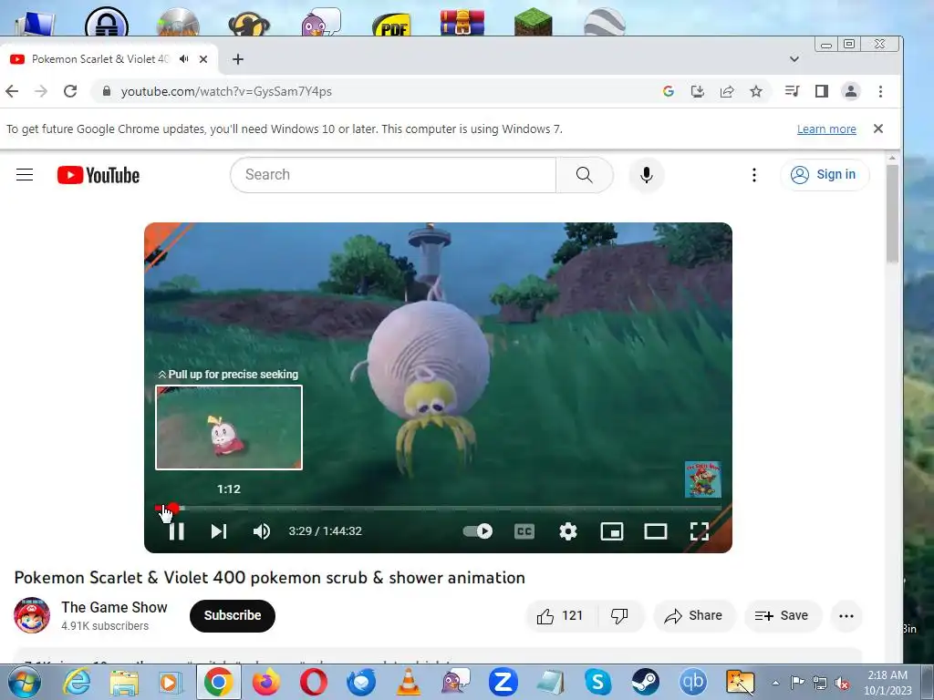Share this page from address bar
This screenshot has height=700, width=934.
point(727,91)
